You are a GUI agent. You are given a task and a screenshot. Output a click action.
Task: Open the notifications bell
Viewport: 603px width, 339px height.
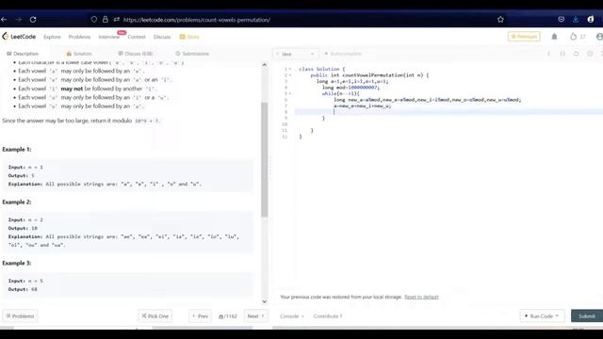(554, 37)
